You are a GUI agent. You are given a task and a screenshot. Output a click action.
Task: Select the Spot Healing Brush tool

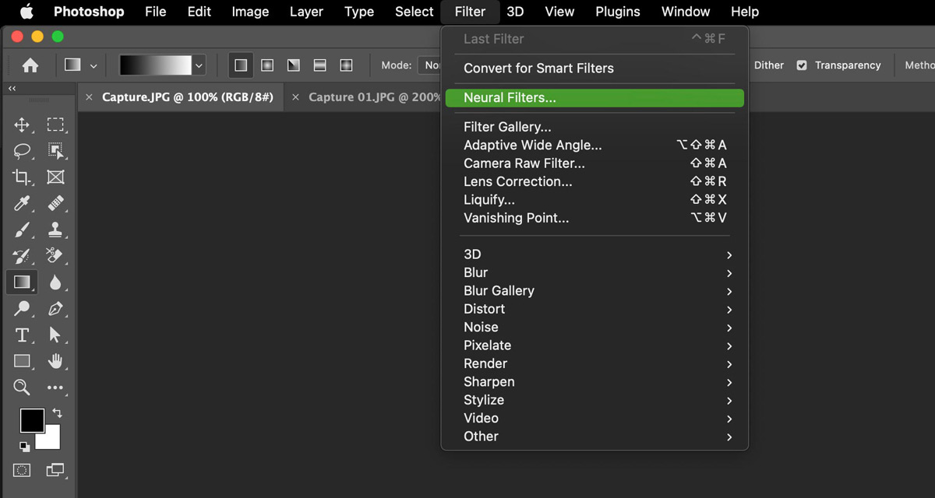click(x=55, y=204)
